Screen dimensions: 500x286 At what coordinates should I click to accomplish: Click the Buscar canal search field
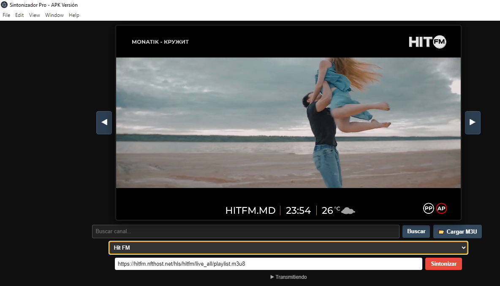pos(245,232)
